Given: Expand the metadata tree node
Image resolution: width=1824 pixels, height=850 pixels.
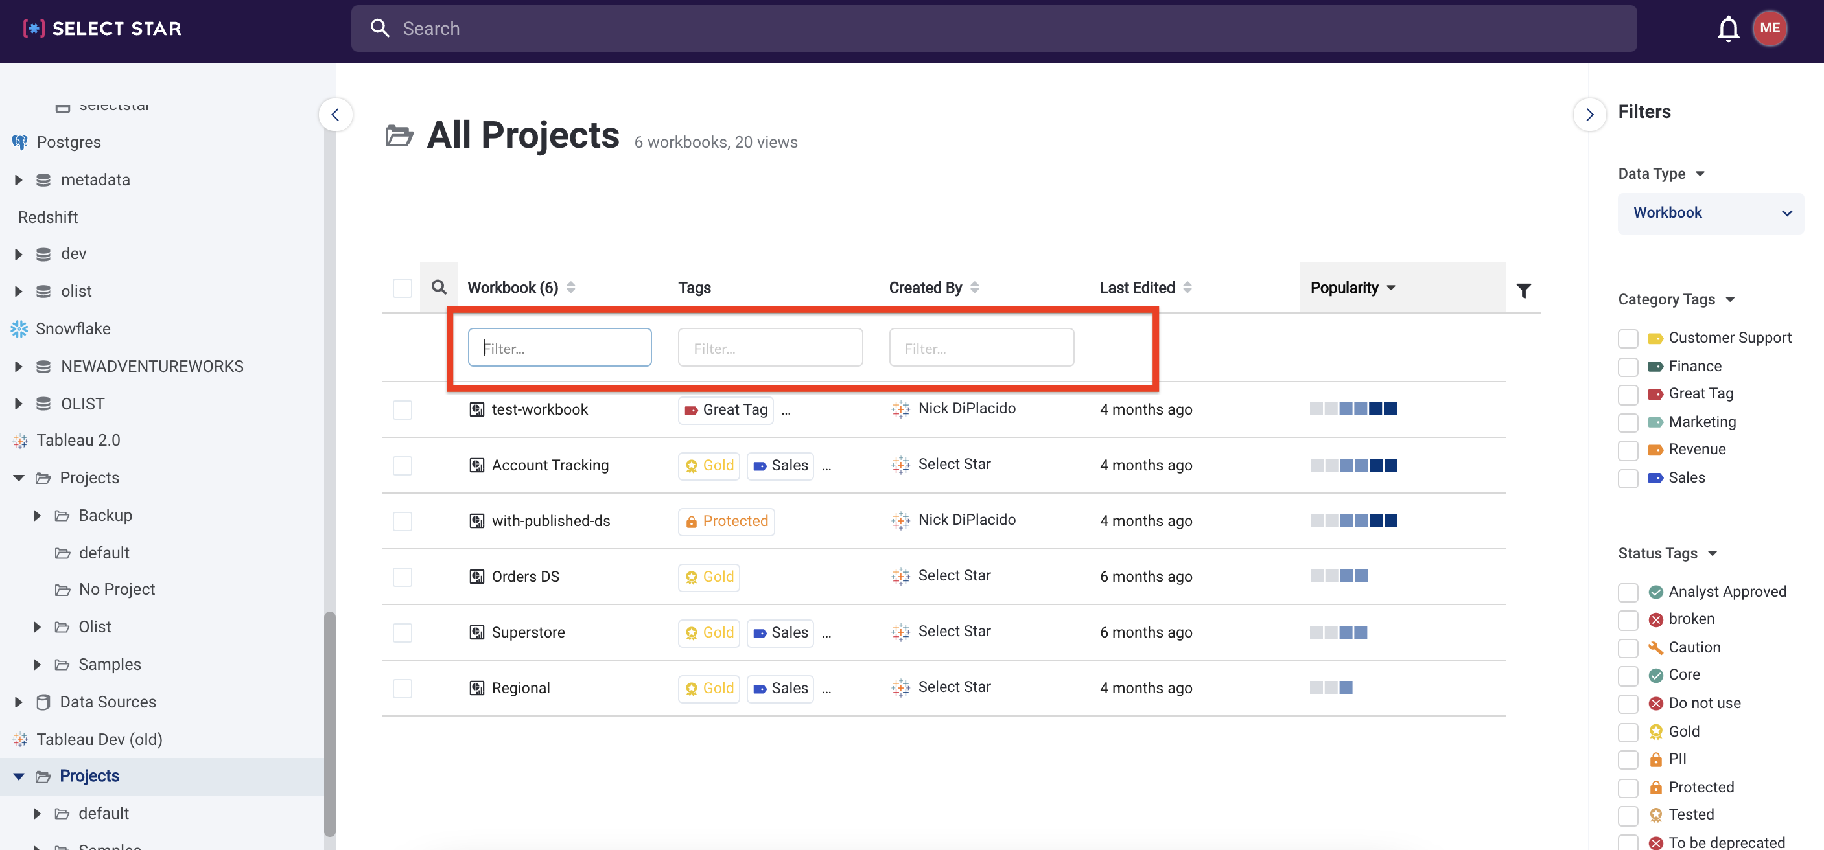Looking at the screenshot, I should tap(18, 179).
